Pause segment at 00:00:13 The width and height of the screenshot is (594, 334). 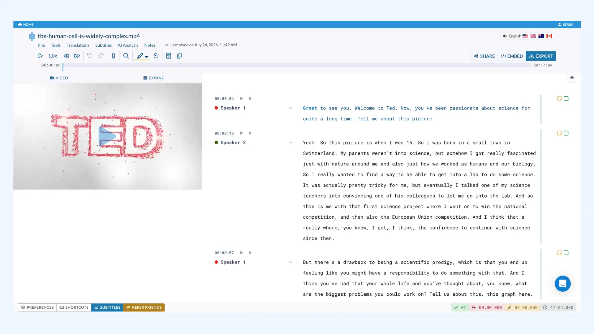pyautogui.click(x=250, y=133)
